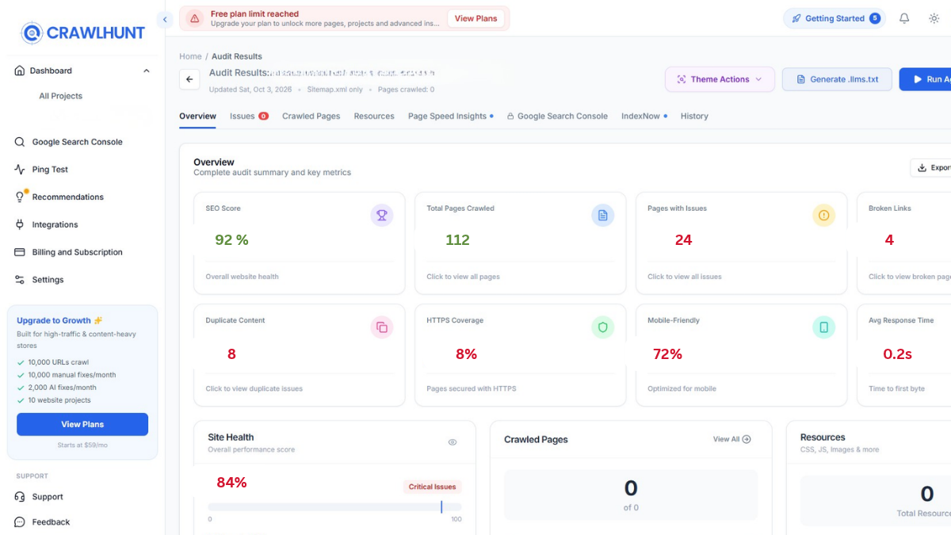Open the notifications bell
Screen dimensions: 951x535
904,18
